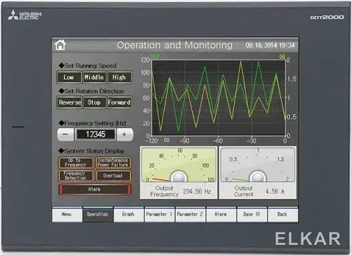
Task: Tap the red Alarm status indicator
Action: click(94, 189)
